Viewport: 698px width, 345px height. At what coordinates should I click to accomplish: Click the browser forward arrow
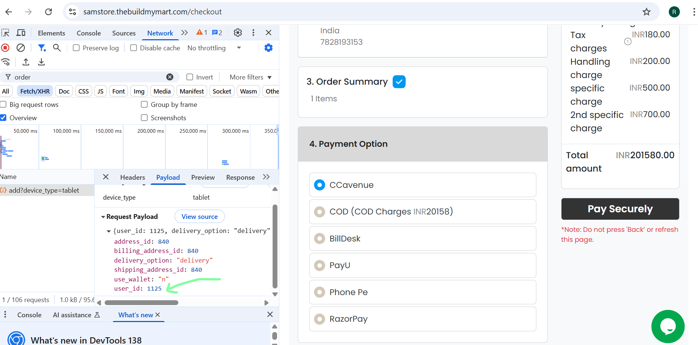point(28,12)
